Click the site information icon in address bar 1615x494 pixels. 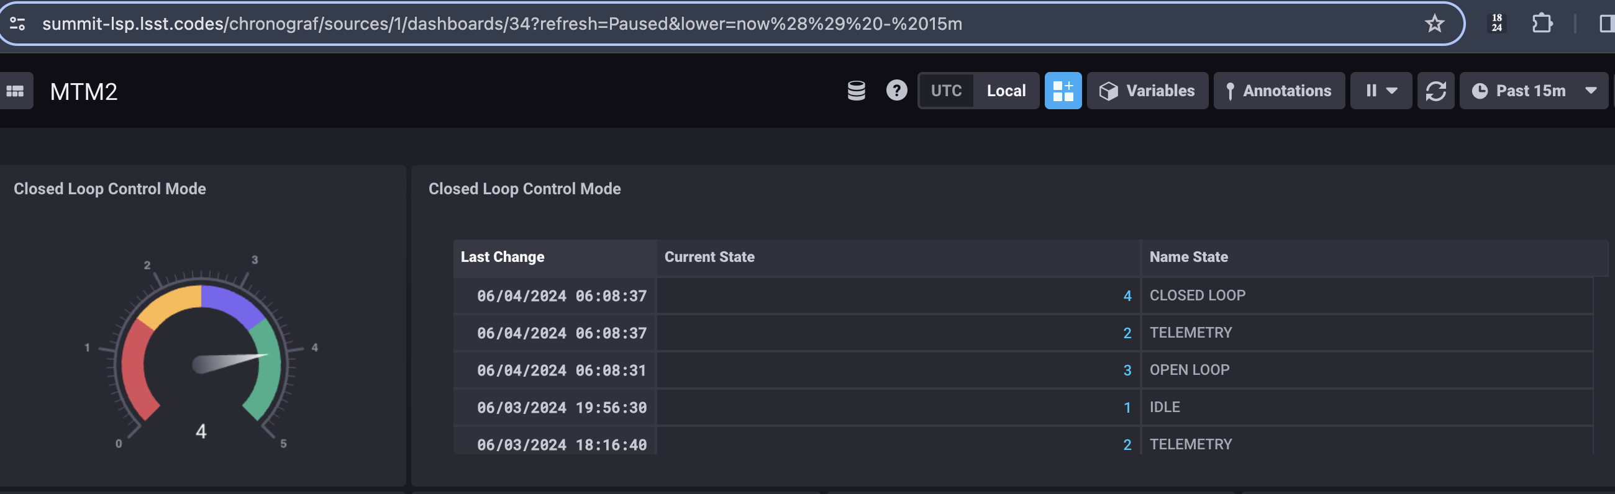coord(17,24)
